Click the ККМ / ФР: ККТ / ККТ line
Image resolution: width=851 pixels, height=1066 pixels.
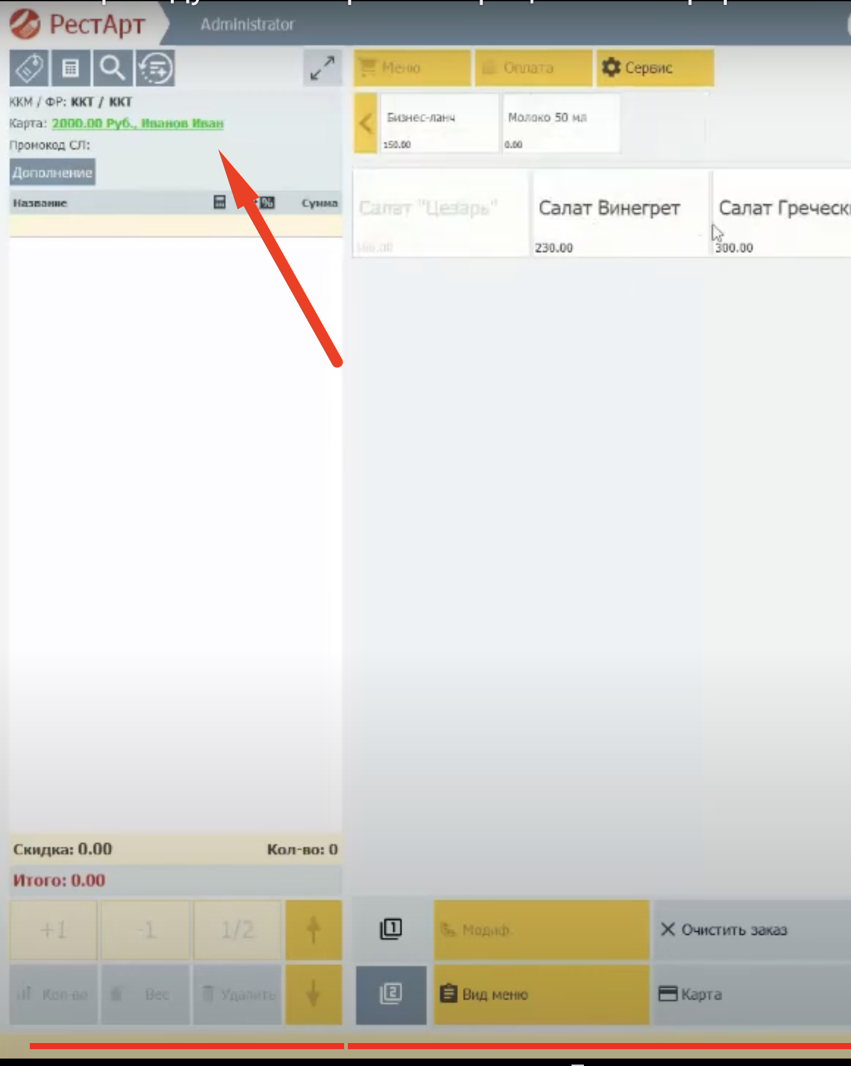click(70, 102)
